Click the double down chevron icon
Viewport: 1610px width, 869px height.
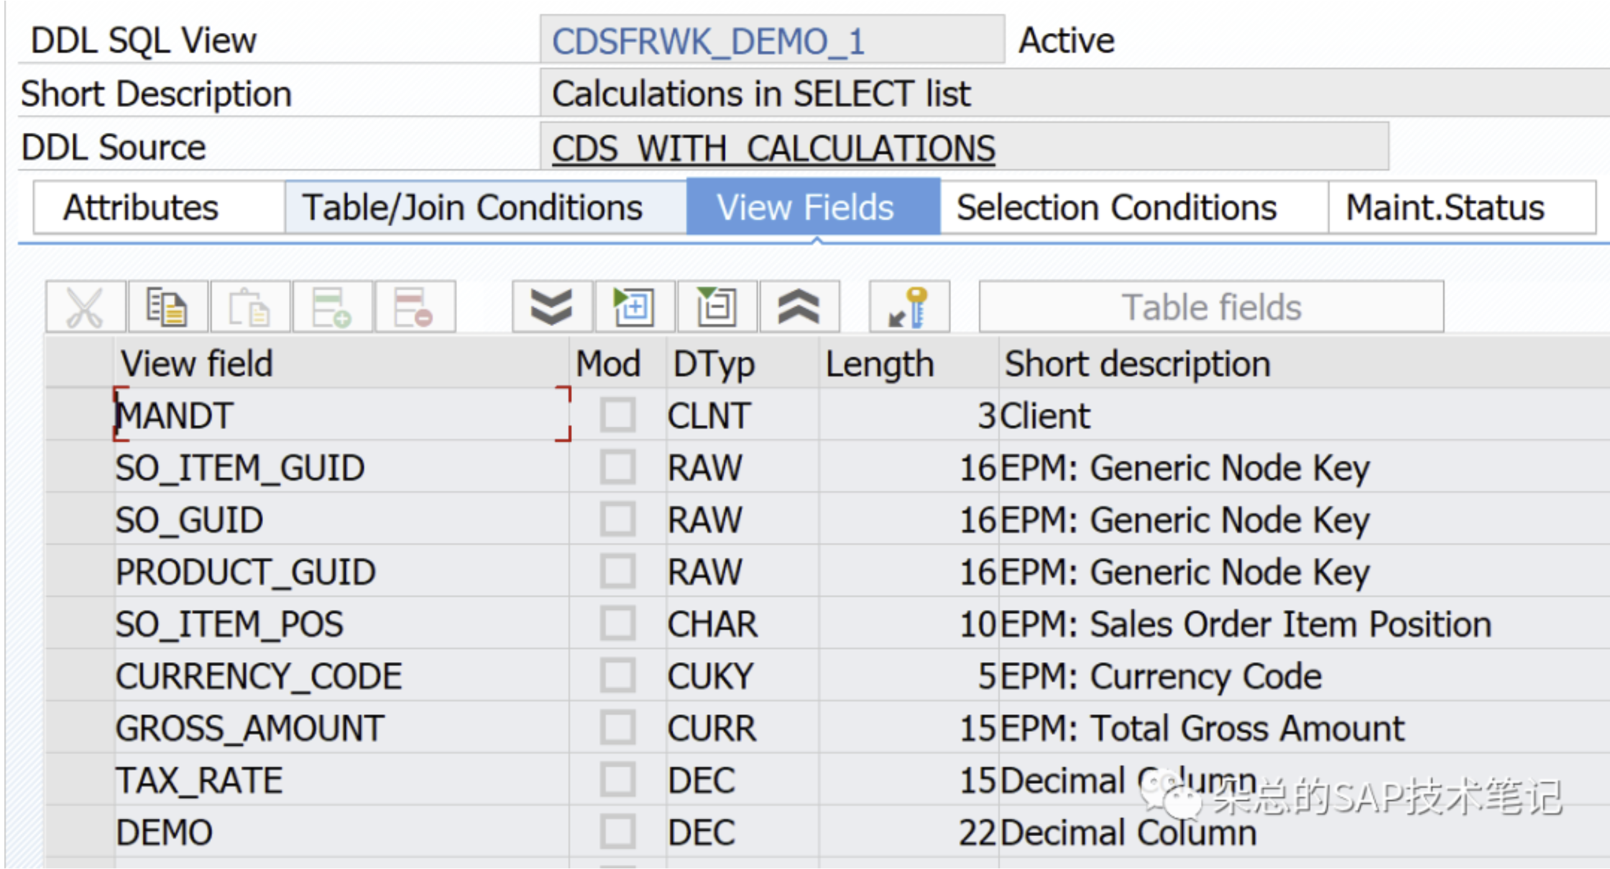point(552,307)
